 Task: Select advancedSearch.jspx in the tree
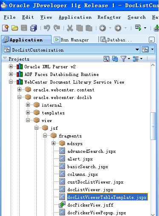click(x=92, y=151)
